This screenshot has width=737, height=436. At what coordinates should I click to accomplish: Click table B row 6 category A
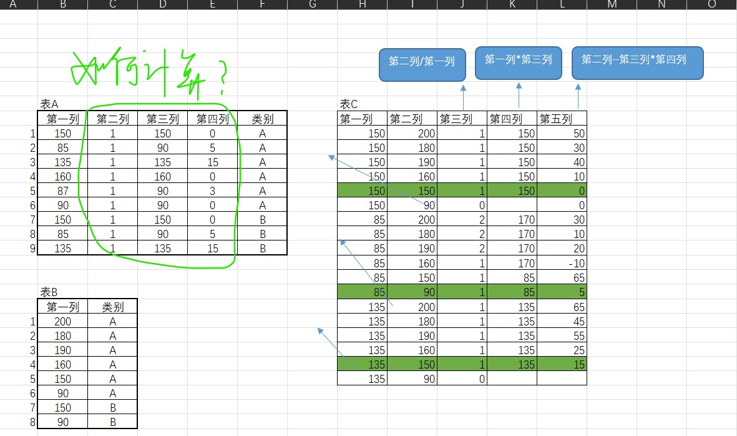112,393
